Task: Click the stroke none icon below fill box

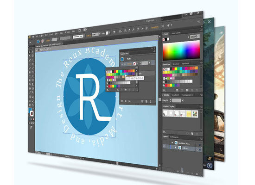Action: point(32,114)
